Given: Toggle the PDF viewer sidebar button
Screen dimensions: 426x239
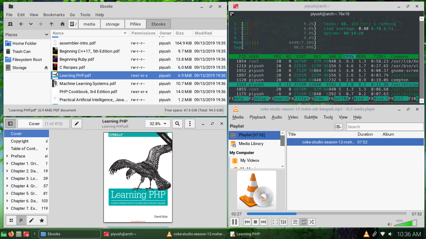Looking at the screenshot, I should (10, 124).
